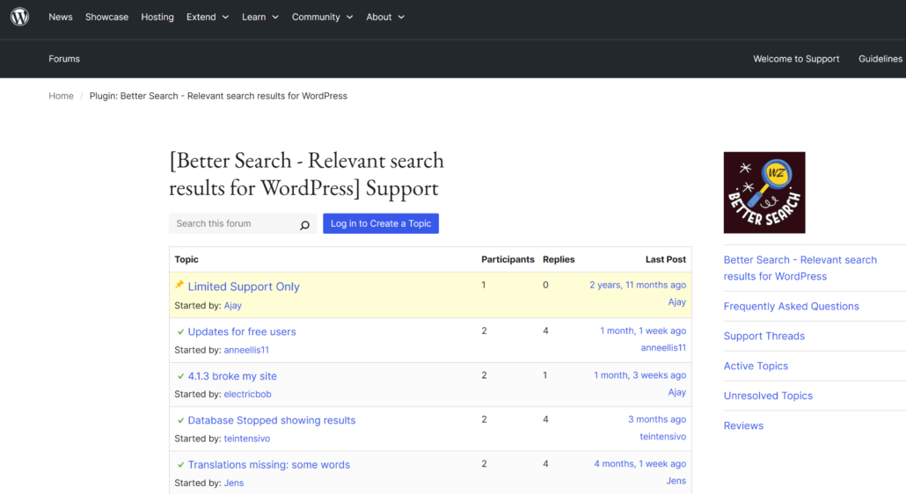Open last post from 1 month, 3 weeks ago
The image size is (906, 494).
coord(639,375)
